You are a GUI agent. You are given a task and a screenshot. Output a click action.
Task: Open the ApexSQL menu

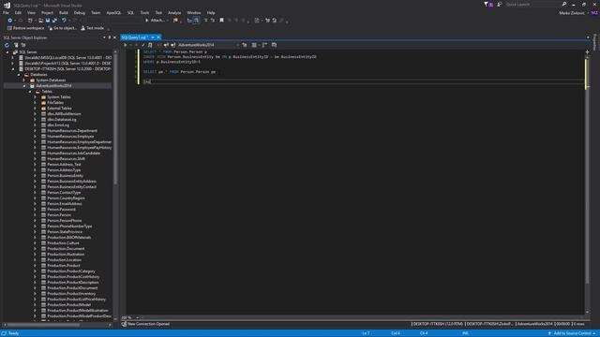pos(113,12)
